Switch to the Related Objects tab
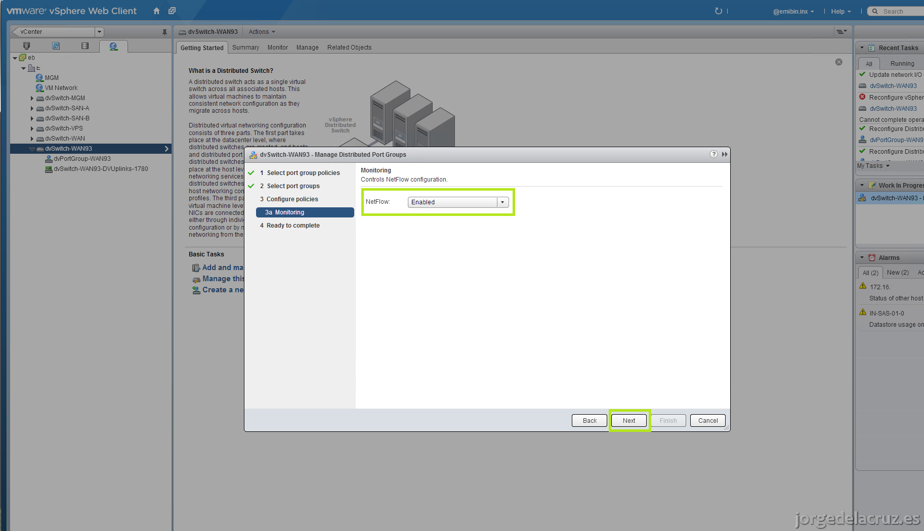924x531 pixels. tap(349, 48)
